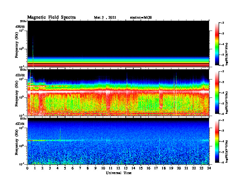
Task: Click the "dD/dt" panel label
Action: pos(20,75)
